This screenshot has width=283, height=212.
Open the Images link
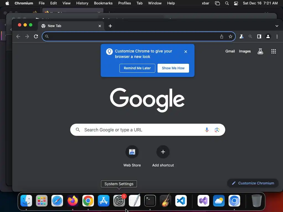tap(245, 51)
